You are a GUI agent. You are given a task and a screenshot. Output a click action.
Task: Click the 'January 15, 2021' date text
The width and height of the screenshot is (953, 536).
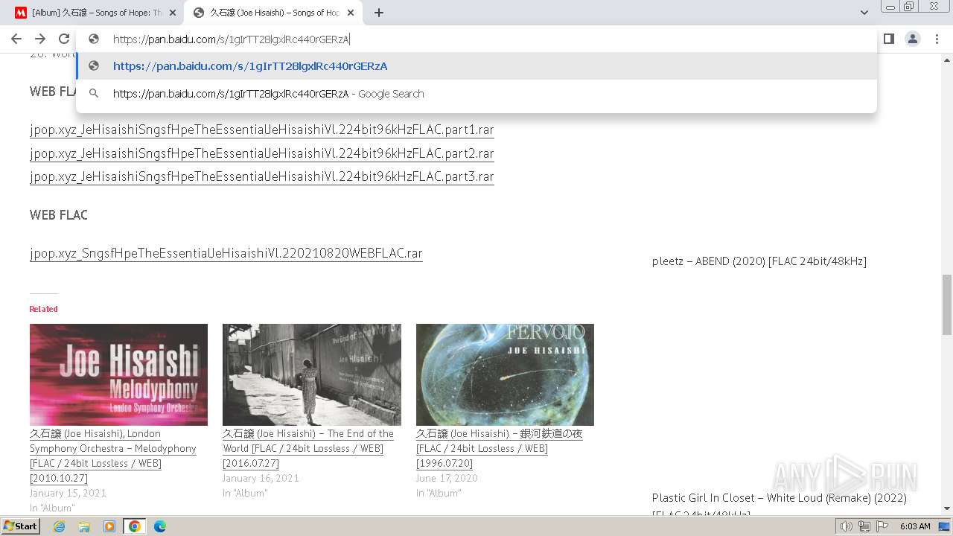coord(68,493)
